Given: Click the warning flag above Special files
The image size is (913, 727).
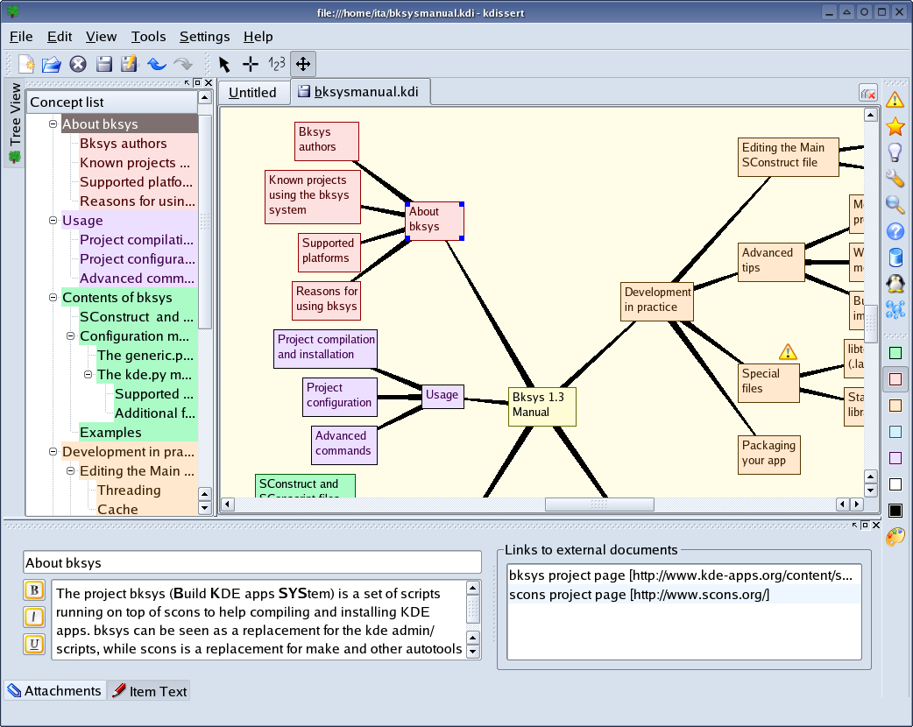Looking at the screenshot, I should point(787,351).
